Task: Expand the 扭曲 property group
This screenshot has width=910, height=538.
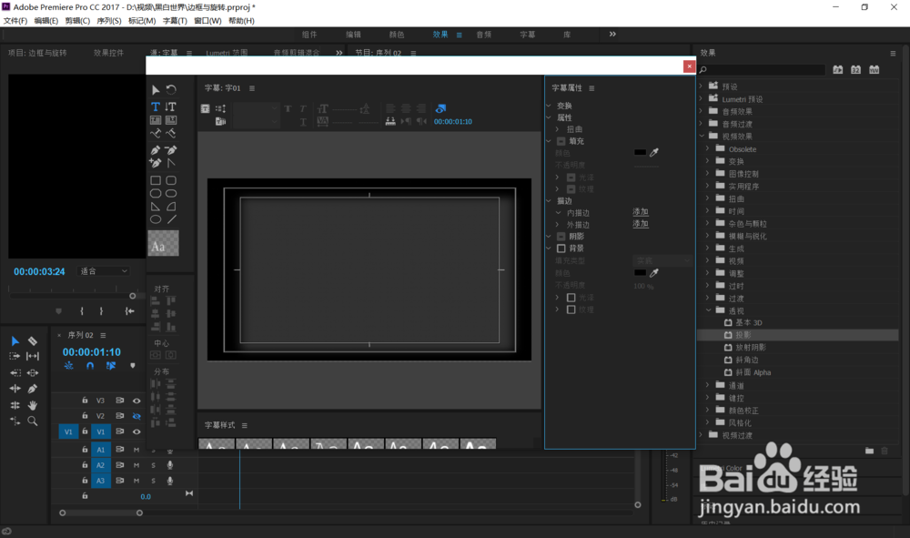Action: point(557,129)
